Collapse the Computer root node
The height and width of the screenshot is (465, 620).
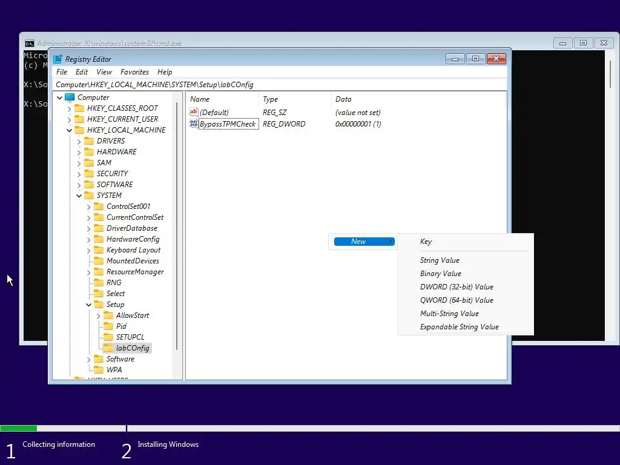pos(60,97)
